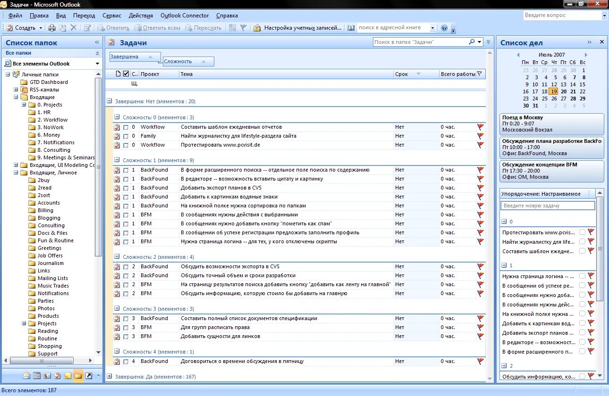
Task: Open the Правка menu
Action: click(39, 16)
